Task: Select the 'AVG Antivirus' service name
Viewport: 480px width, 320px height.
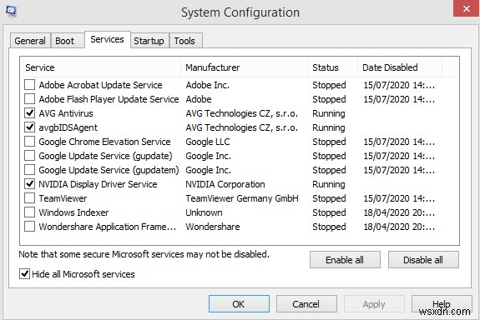Action: [x=66, y=113]
